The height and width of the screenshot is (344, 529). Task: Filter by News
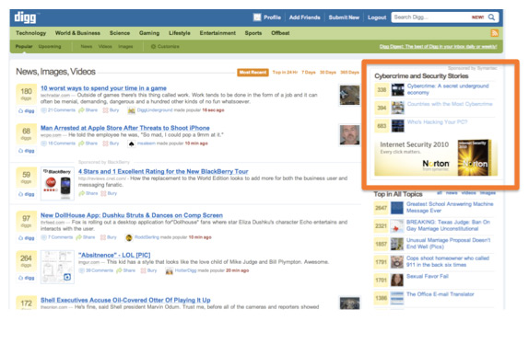coord(87,47)
